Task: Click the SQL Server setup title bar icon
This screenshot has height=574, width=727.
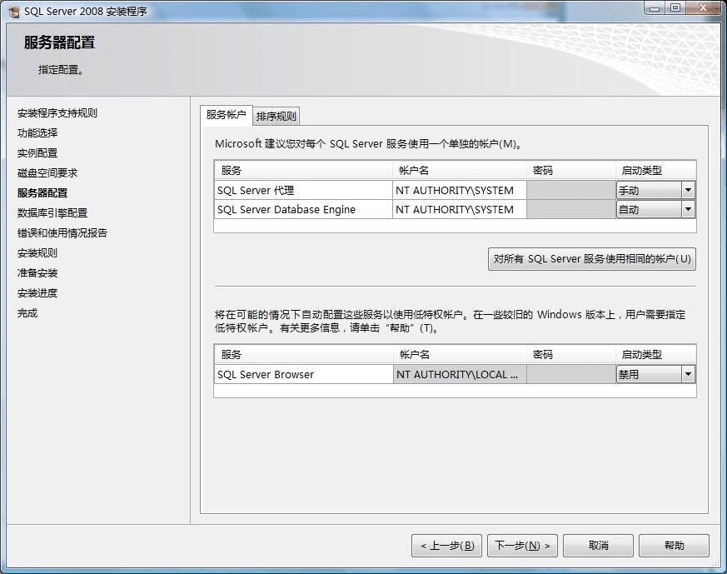Action: click(14, 11)
